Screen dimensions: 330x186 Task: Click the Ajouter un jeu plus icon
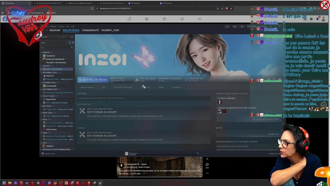(43, 153)
